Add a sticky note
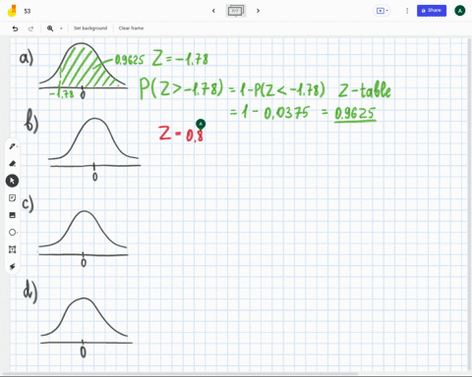 point(12,198)
